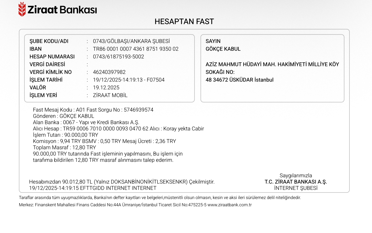Click line tarafıma bildirilen 12,80 TRY masraf

(103, 160)
